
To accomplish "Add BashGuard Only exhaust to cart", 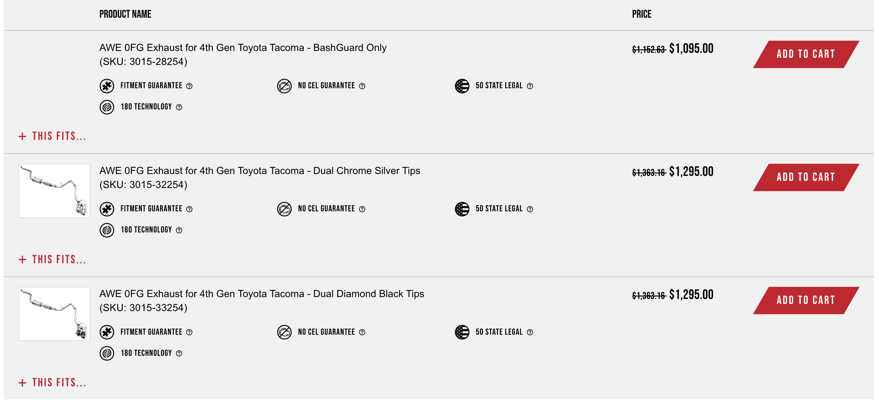I will tap(806, 54).
